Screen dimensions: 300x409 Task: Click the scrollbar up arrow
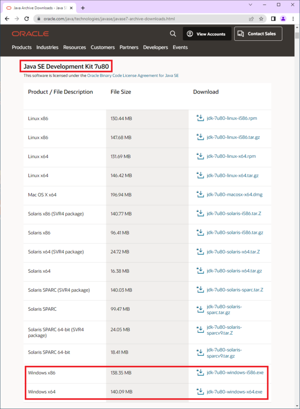click(x=297, y=27)
